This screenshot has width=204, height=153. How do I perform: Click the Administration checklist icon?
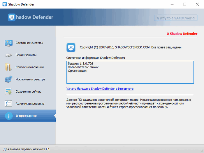8,103
